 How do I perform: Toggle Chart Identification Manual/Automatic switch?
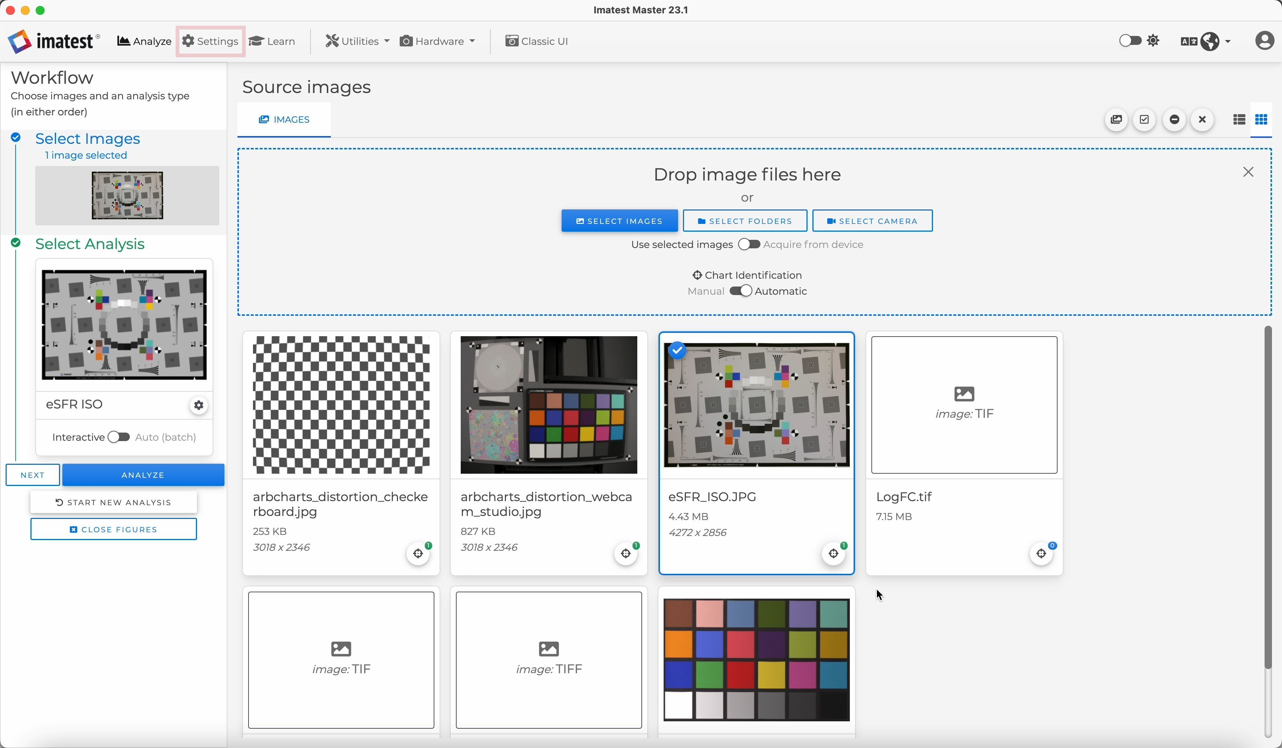click(740, 291)
